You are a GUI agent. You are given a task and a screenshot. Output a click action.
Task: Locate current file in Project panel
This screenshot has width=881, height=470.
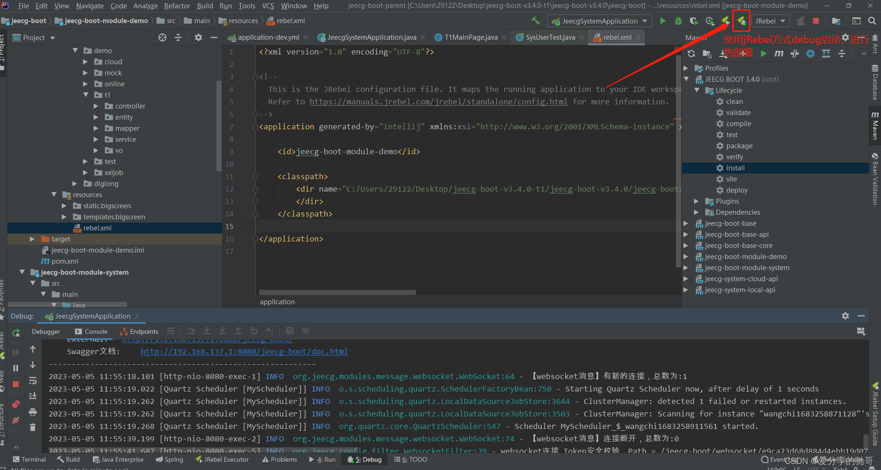click(x=162, y=37)
